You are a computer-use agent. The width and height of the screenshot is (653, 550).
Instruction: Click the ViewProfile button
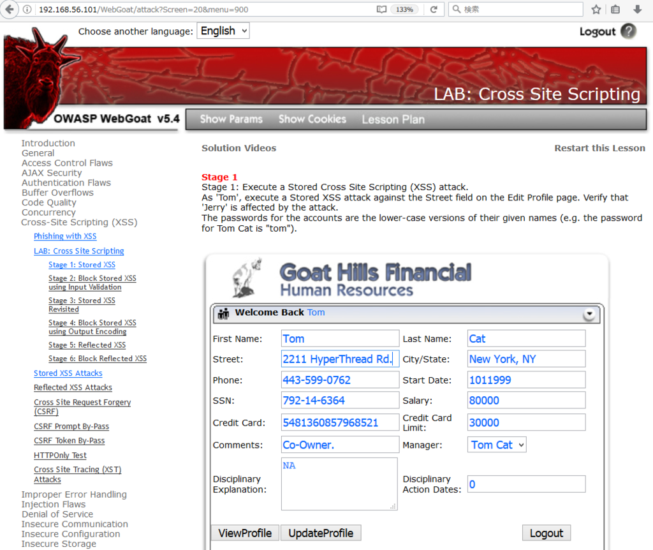(245, 533)
